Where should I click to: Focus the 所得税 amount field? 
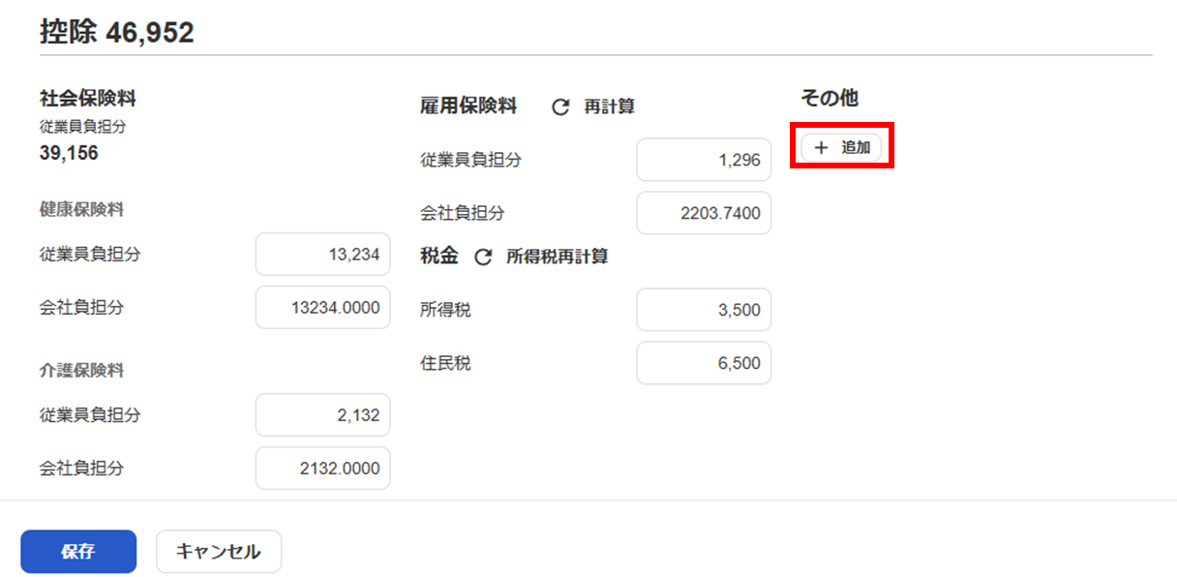[x=704, y=310]
